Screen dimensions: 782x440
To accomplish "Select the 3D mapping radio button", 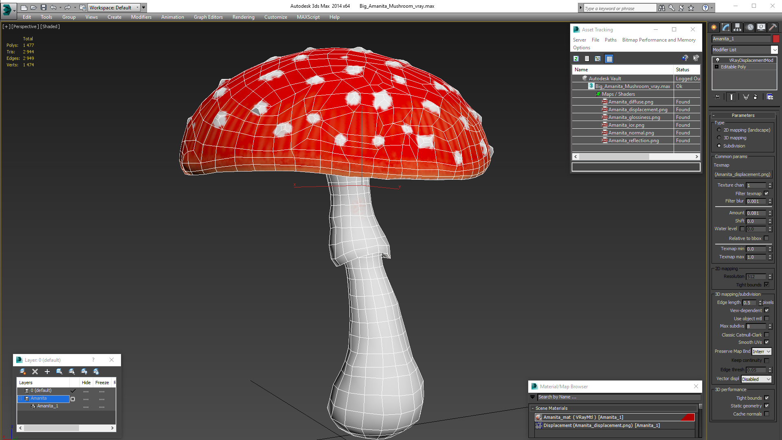I will coord(719,138).
